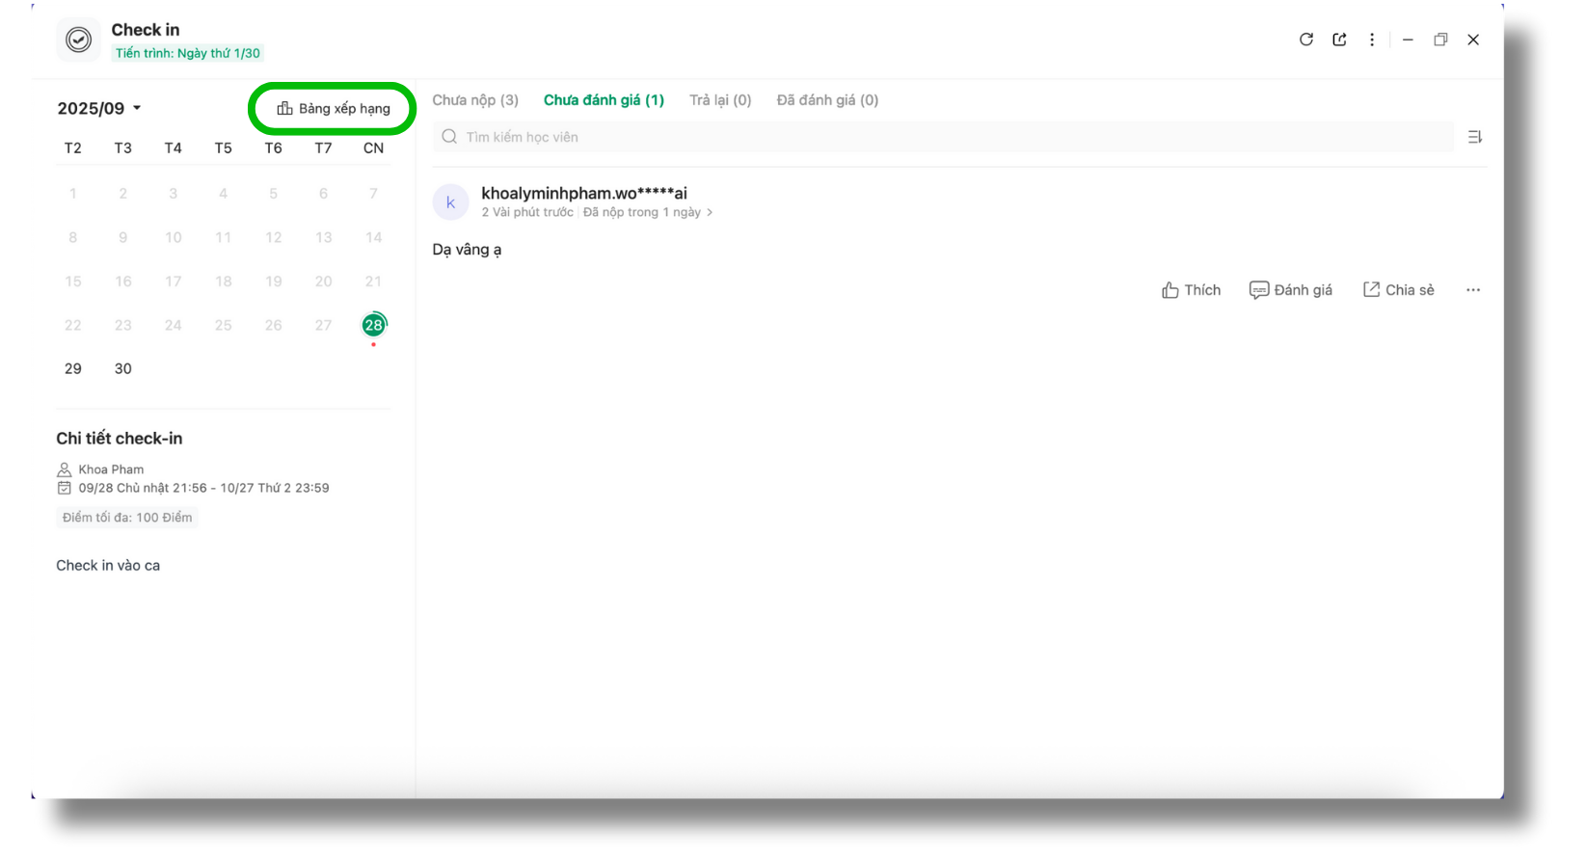Switch to the Chưa nộp (3) tab

tap(475, 100)
